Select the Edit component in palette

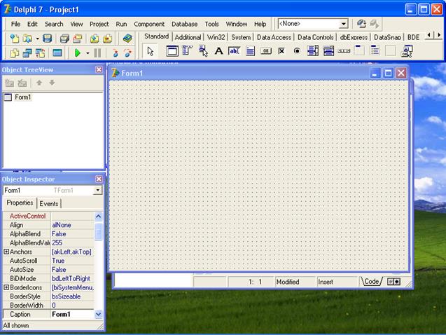(x=234, y=51)
